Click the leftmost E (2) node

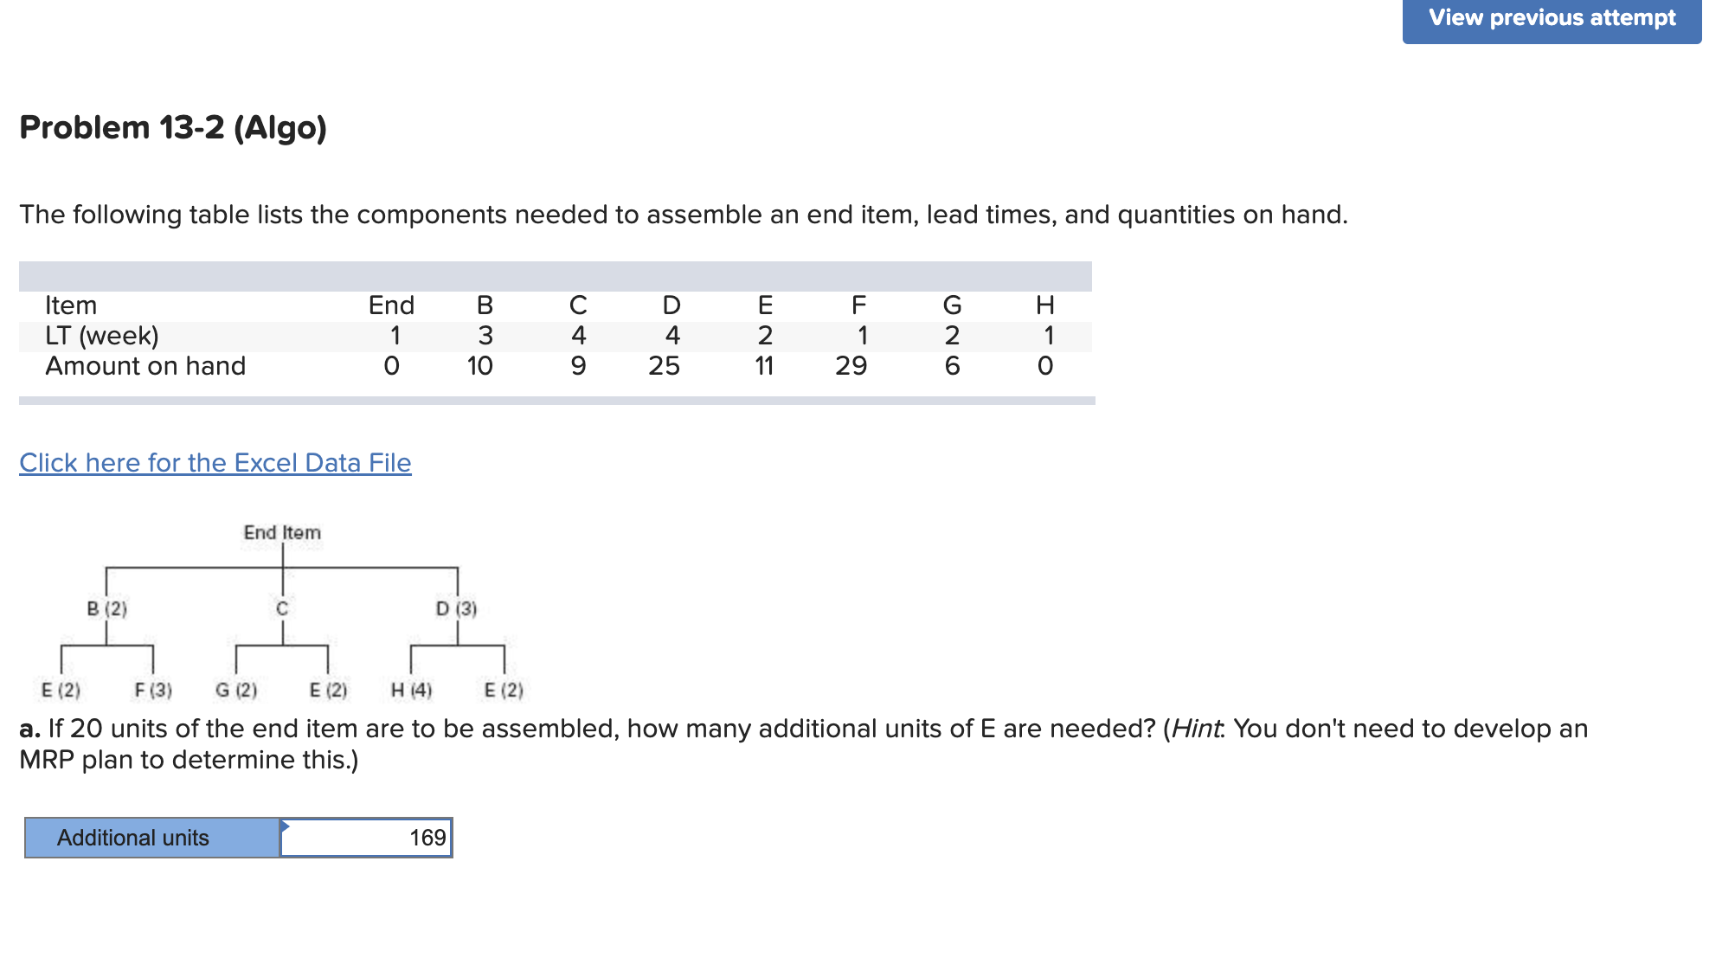[x=61, y=690]
